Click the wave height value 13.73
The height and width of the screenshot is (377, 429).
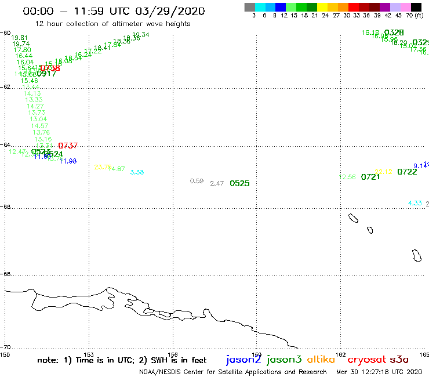[x=37, y=113]
